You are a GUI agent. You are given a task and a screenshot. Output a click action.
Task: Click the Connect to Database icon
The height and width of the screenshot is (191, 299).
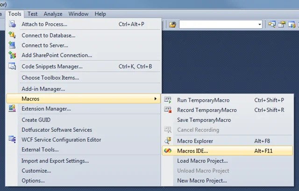[x=12, y=35]
